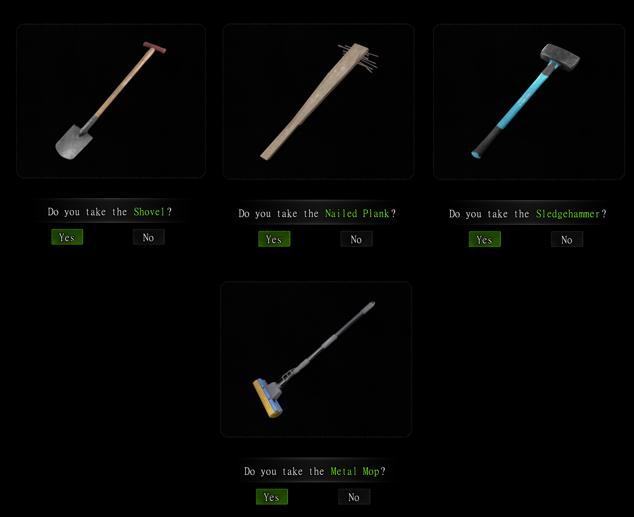Image resolution: width=634 pixels, height=517 pixels.
Task: Click the Nailed Plank item image
Action: 318,102
